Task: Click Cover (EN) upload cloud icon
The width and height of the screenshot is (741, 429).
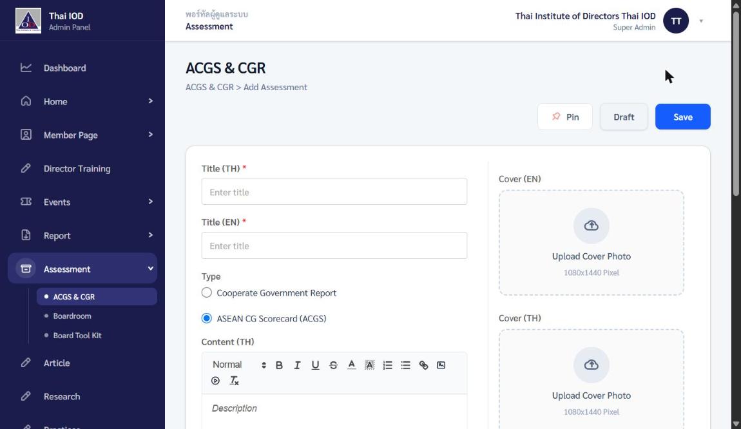Action: click(x=592, y=225)
